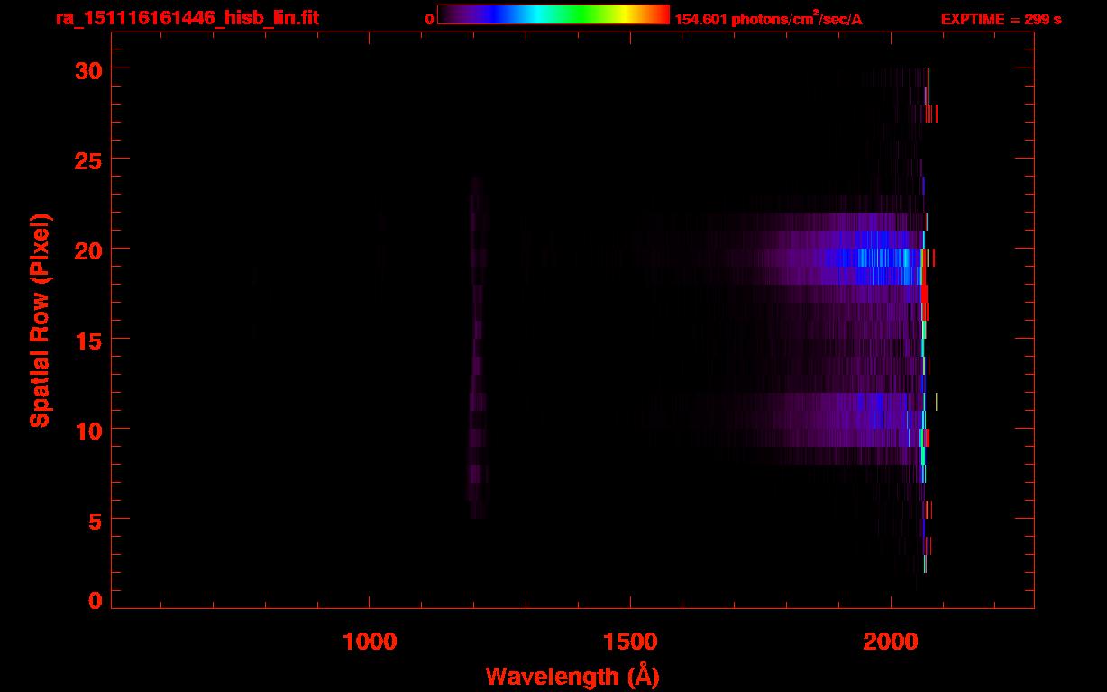Click the 1500 wavelength tick label

pos(630,641)
